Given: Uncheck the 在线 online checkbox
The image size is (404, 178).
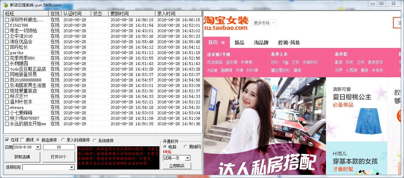Looking at the screenshot, I should (7, 140).
